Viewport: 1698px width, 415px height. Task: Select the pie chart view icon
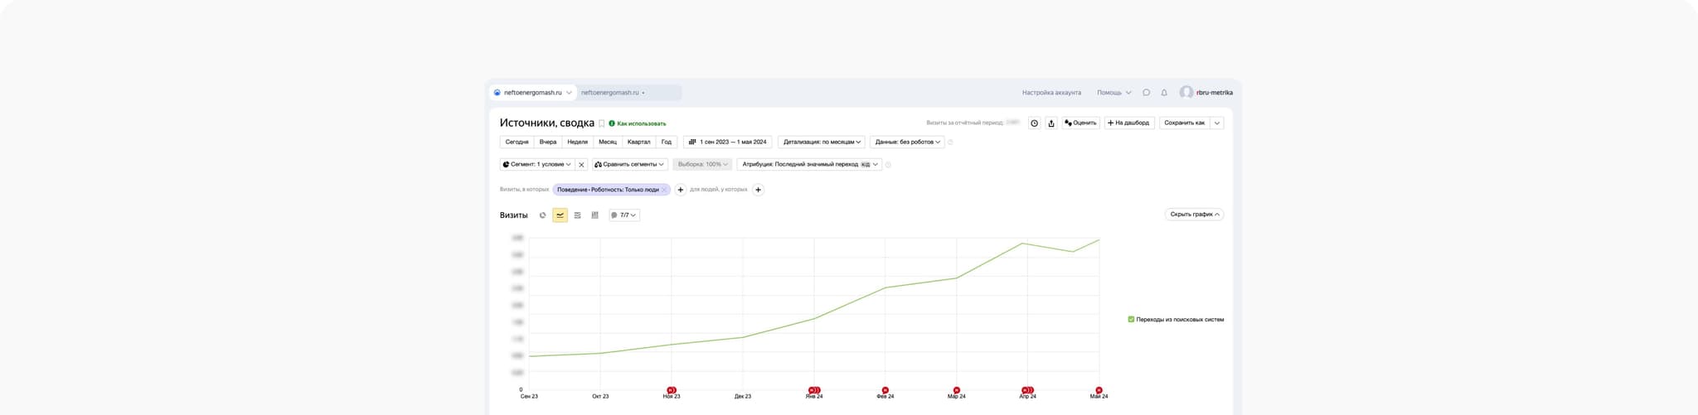tap(543, 215)
